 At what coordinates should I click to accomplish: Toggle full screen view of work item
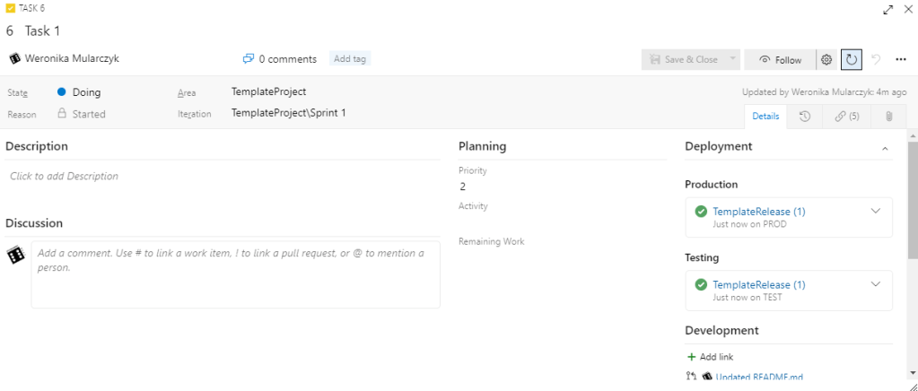[887, 10]
